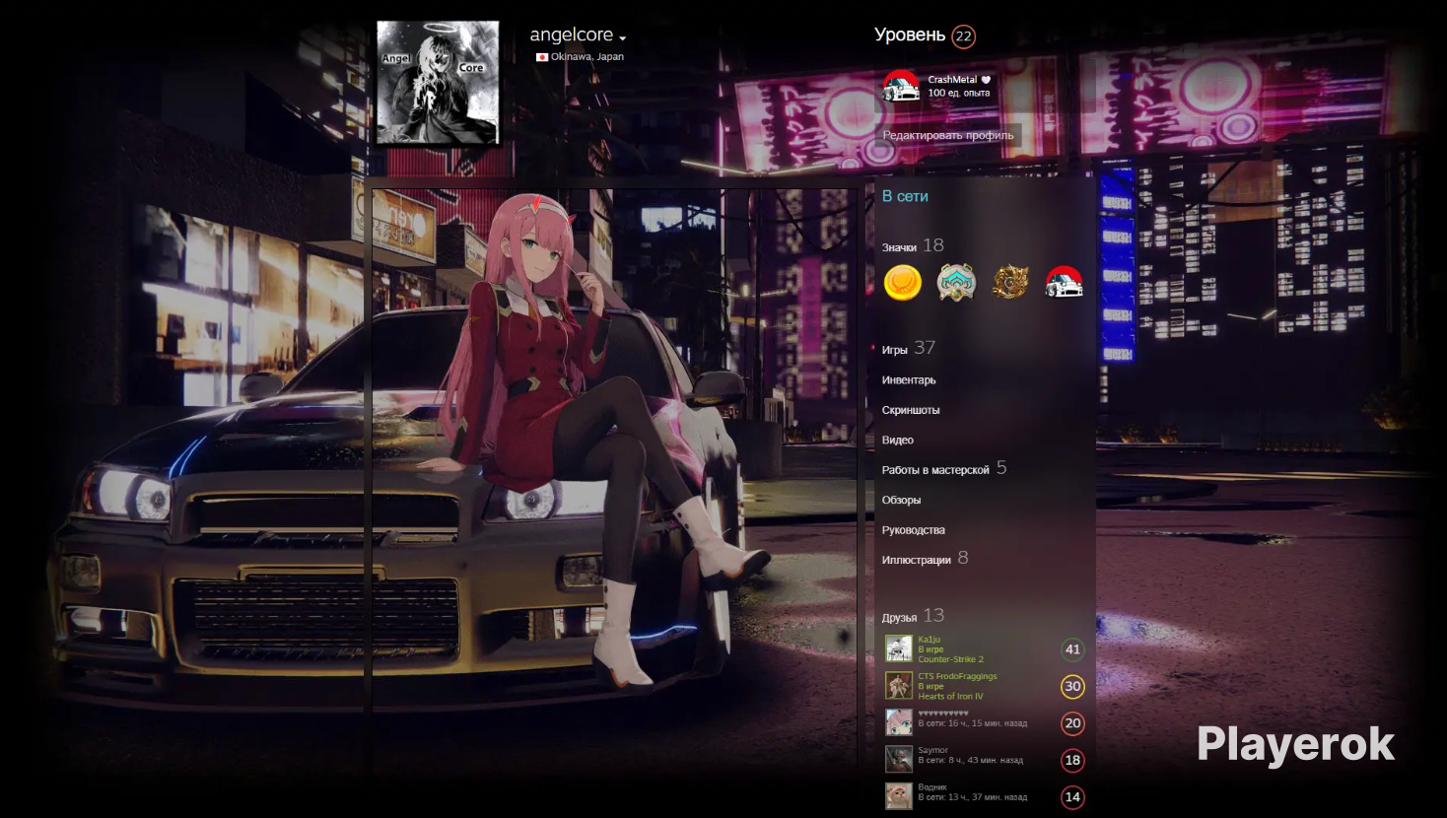Click the golden dragon ornament badge

(x=1009, y=283)
